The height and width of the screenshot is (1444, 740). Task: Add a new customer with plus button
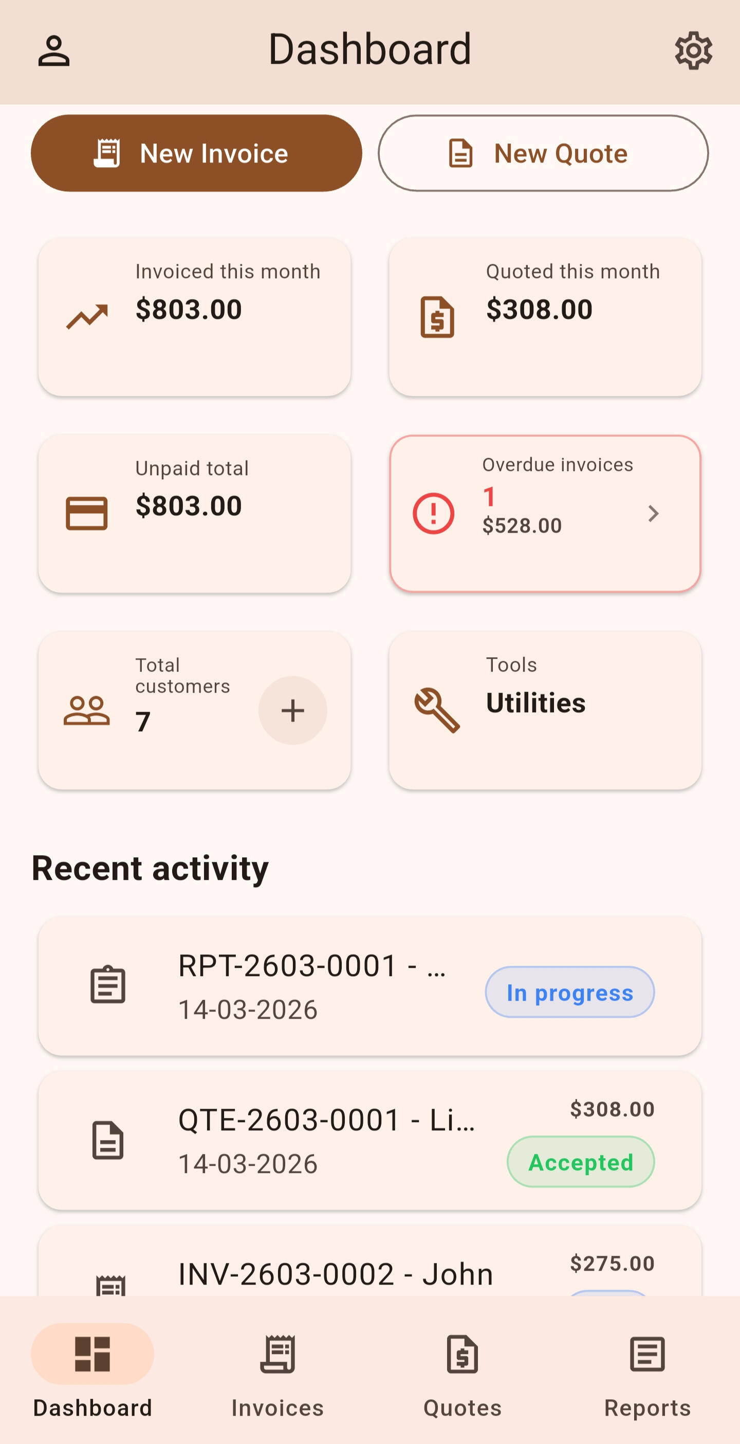point(292,710)
